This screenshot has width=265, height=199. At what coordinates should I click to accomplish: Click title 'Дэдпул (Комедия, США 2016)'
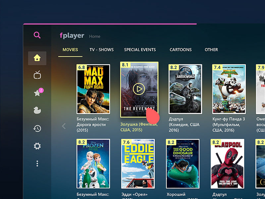click(x=184, y=125)
